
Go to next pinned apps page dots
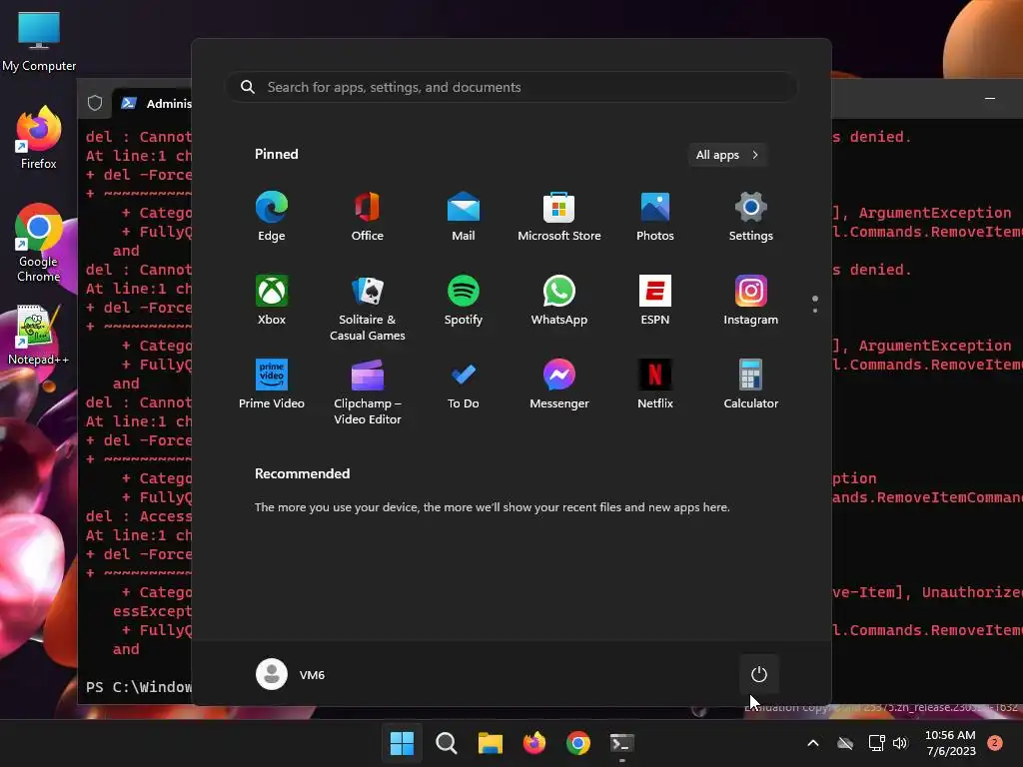815,304
